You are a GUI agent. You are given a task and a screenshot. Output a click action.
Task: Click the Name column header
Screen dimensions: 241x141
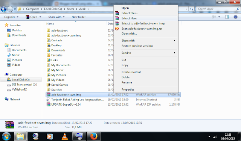[50, 24]
